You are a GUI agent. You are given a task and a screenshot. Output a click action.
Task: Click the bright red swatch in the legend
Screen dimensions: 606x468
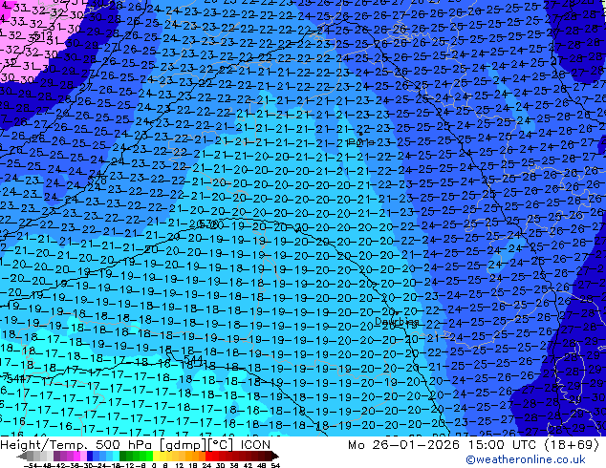(208, 456)
